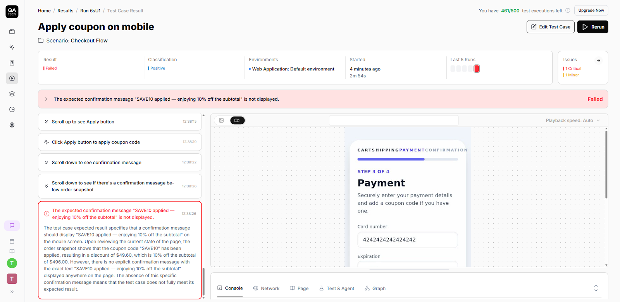Switch preview to video recording view

point(237,120)
